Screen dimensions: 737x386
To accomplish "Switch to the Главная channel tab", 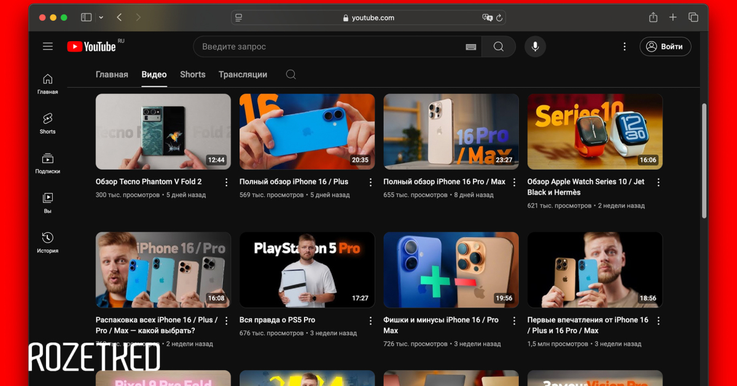I will pos(112,75).
